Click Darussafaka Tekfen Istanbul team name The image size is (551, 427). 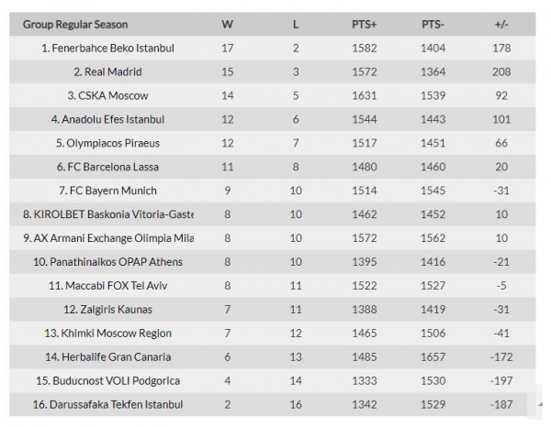point(113,405)
